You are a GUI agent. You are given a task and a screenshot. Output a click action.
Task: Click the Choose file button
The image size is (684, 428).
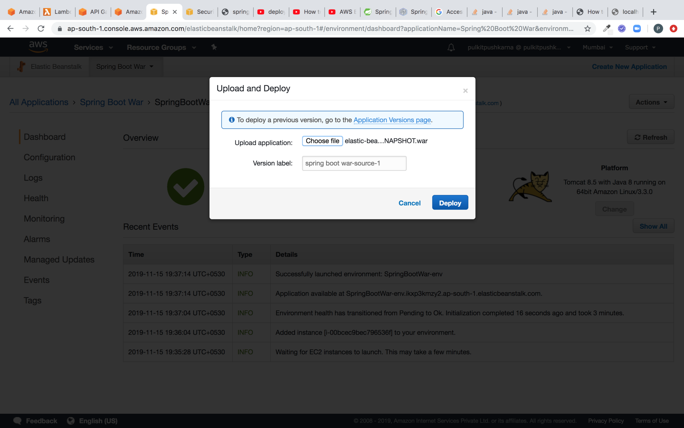coord(322,141)
